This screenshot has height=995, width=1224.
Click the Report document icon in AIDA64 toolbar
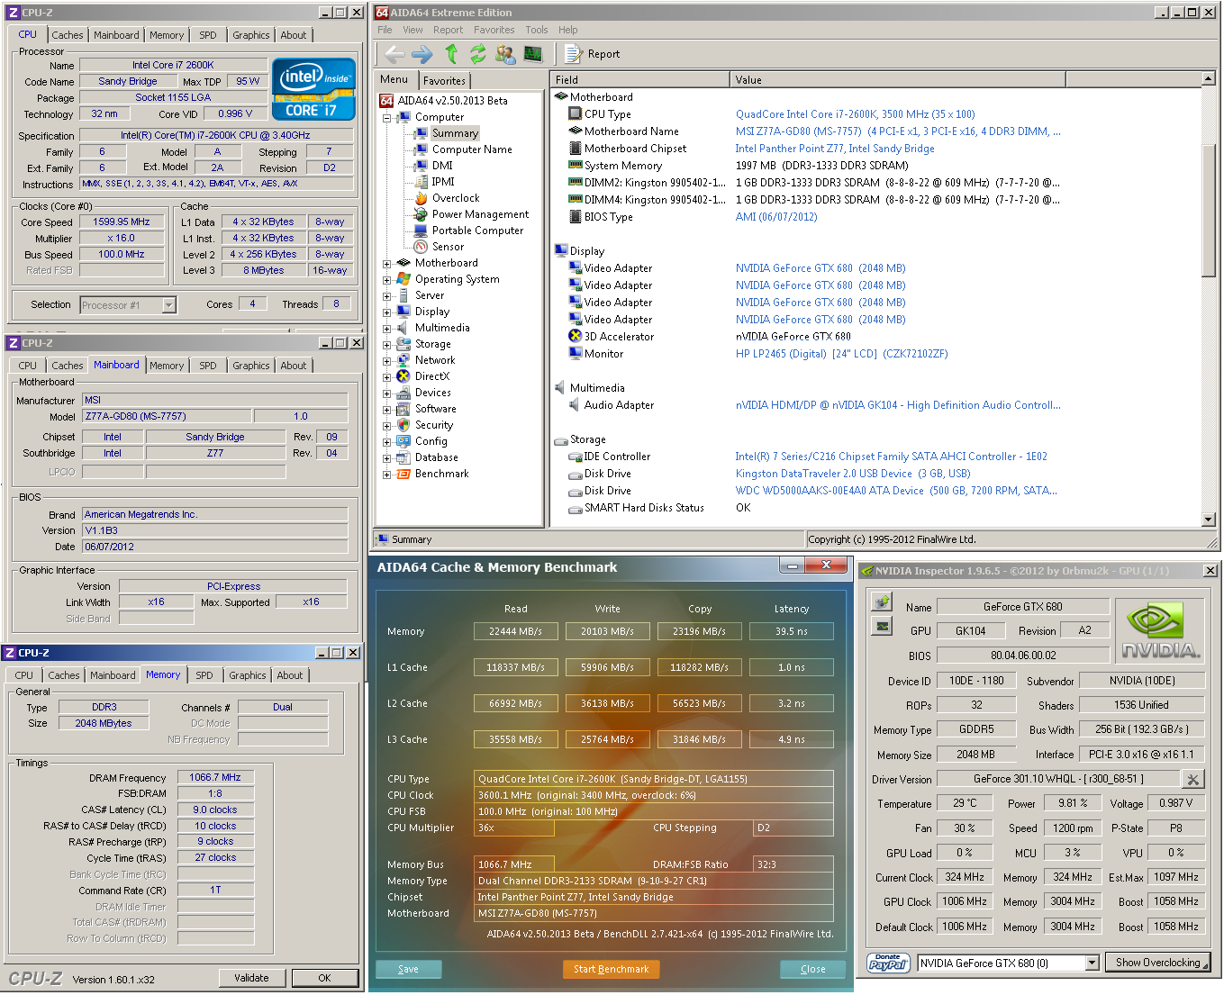point(573,54)
